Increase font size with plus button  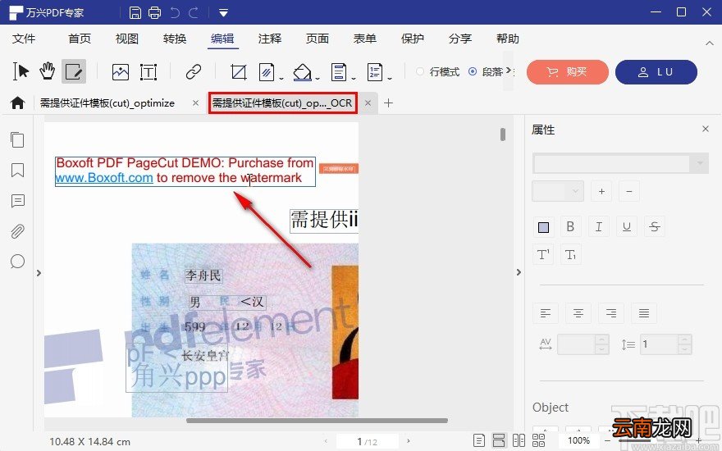601,191
